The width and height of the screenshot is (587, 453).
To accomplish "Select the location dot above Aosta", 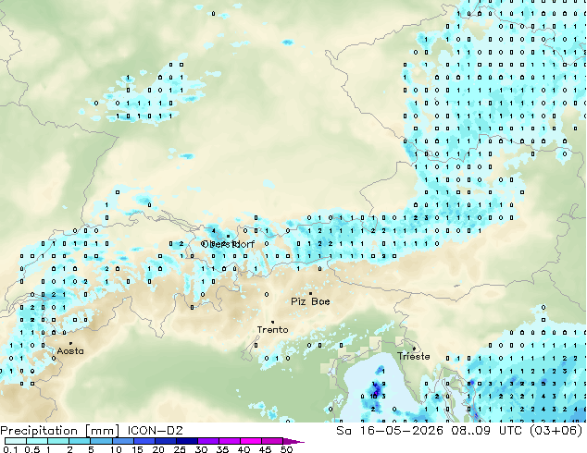I will point(70,343).
